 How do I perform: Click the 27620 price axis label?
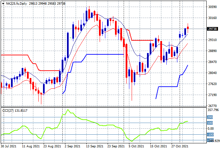click(212, 84)
